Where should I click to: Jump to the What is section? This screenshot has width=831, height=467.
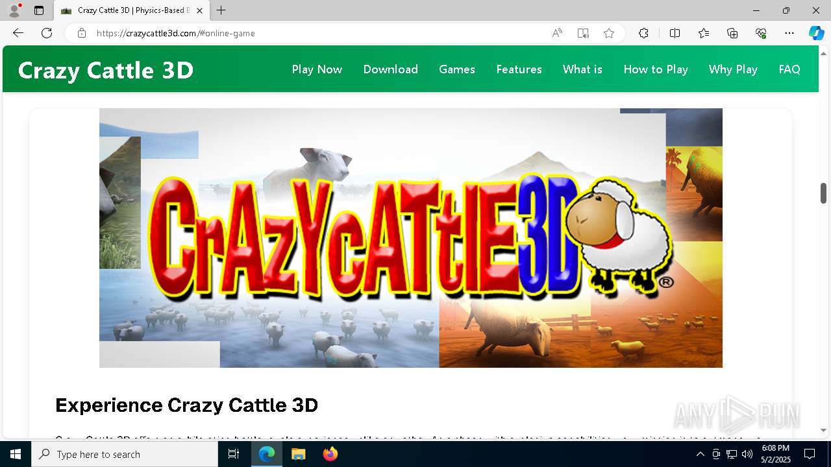click(x=582, y=69)
